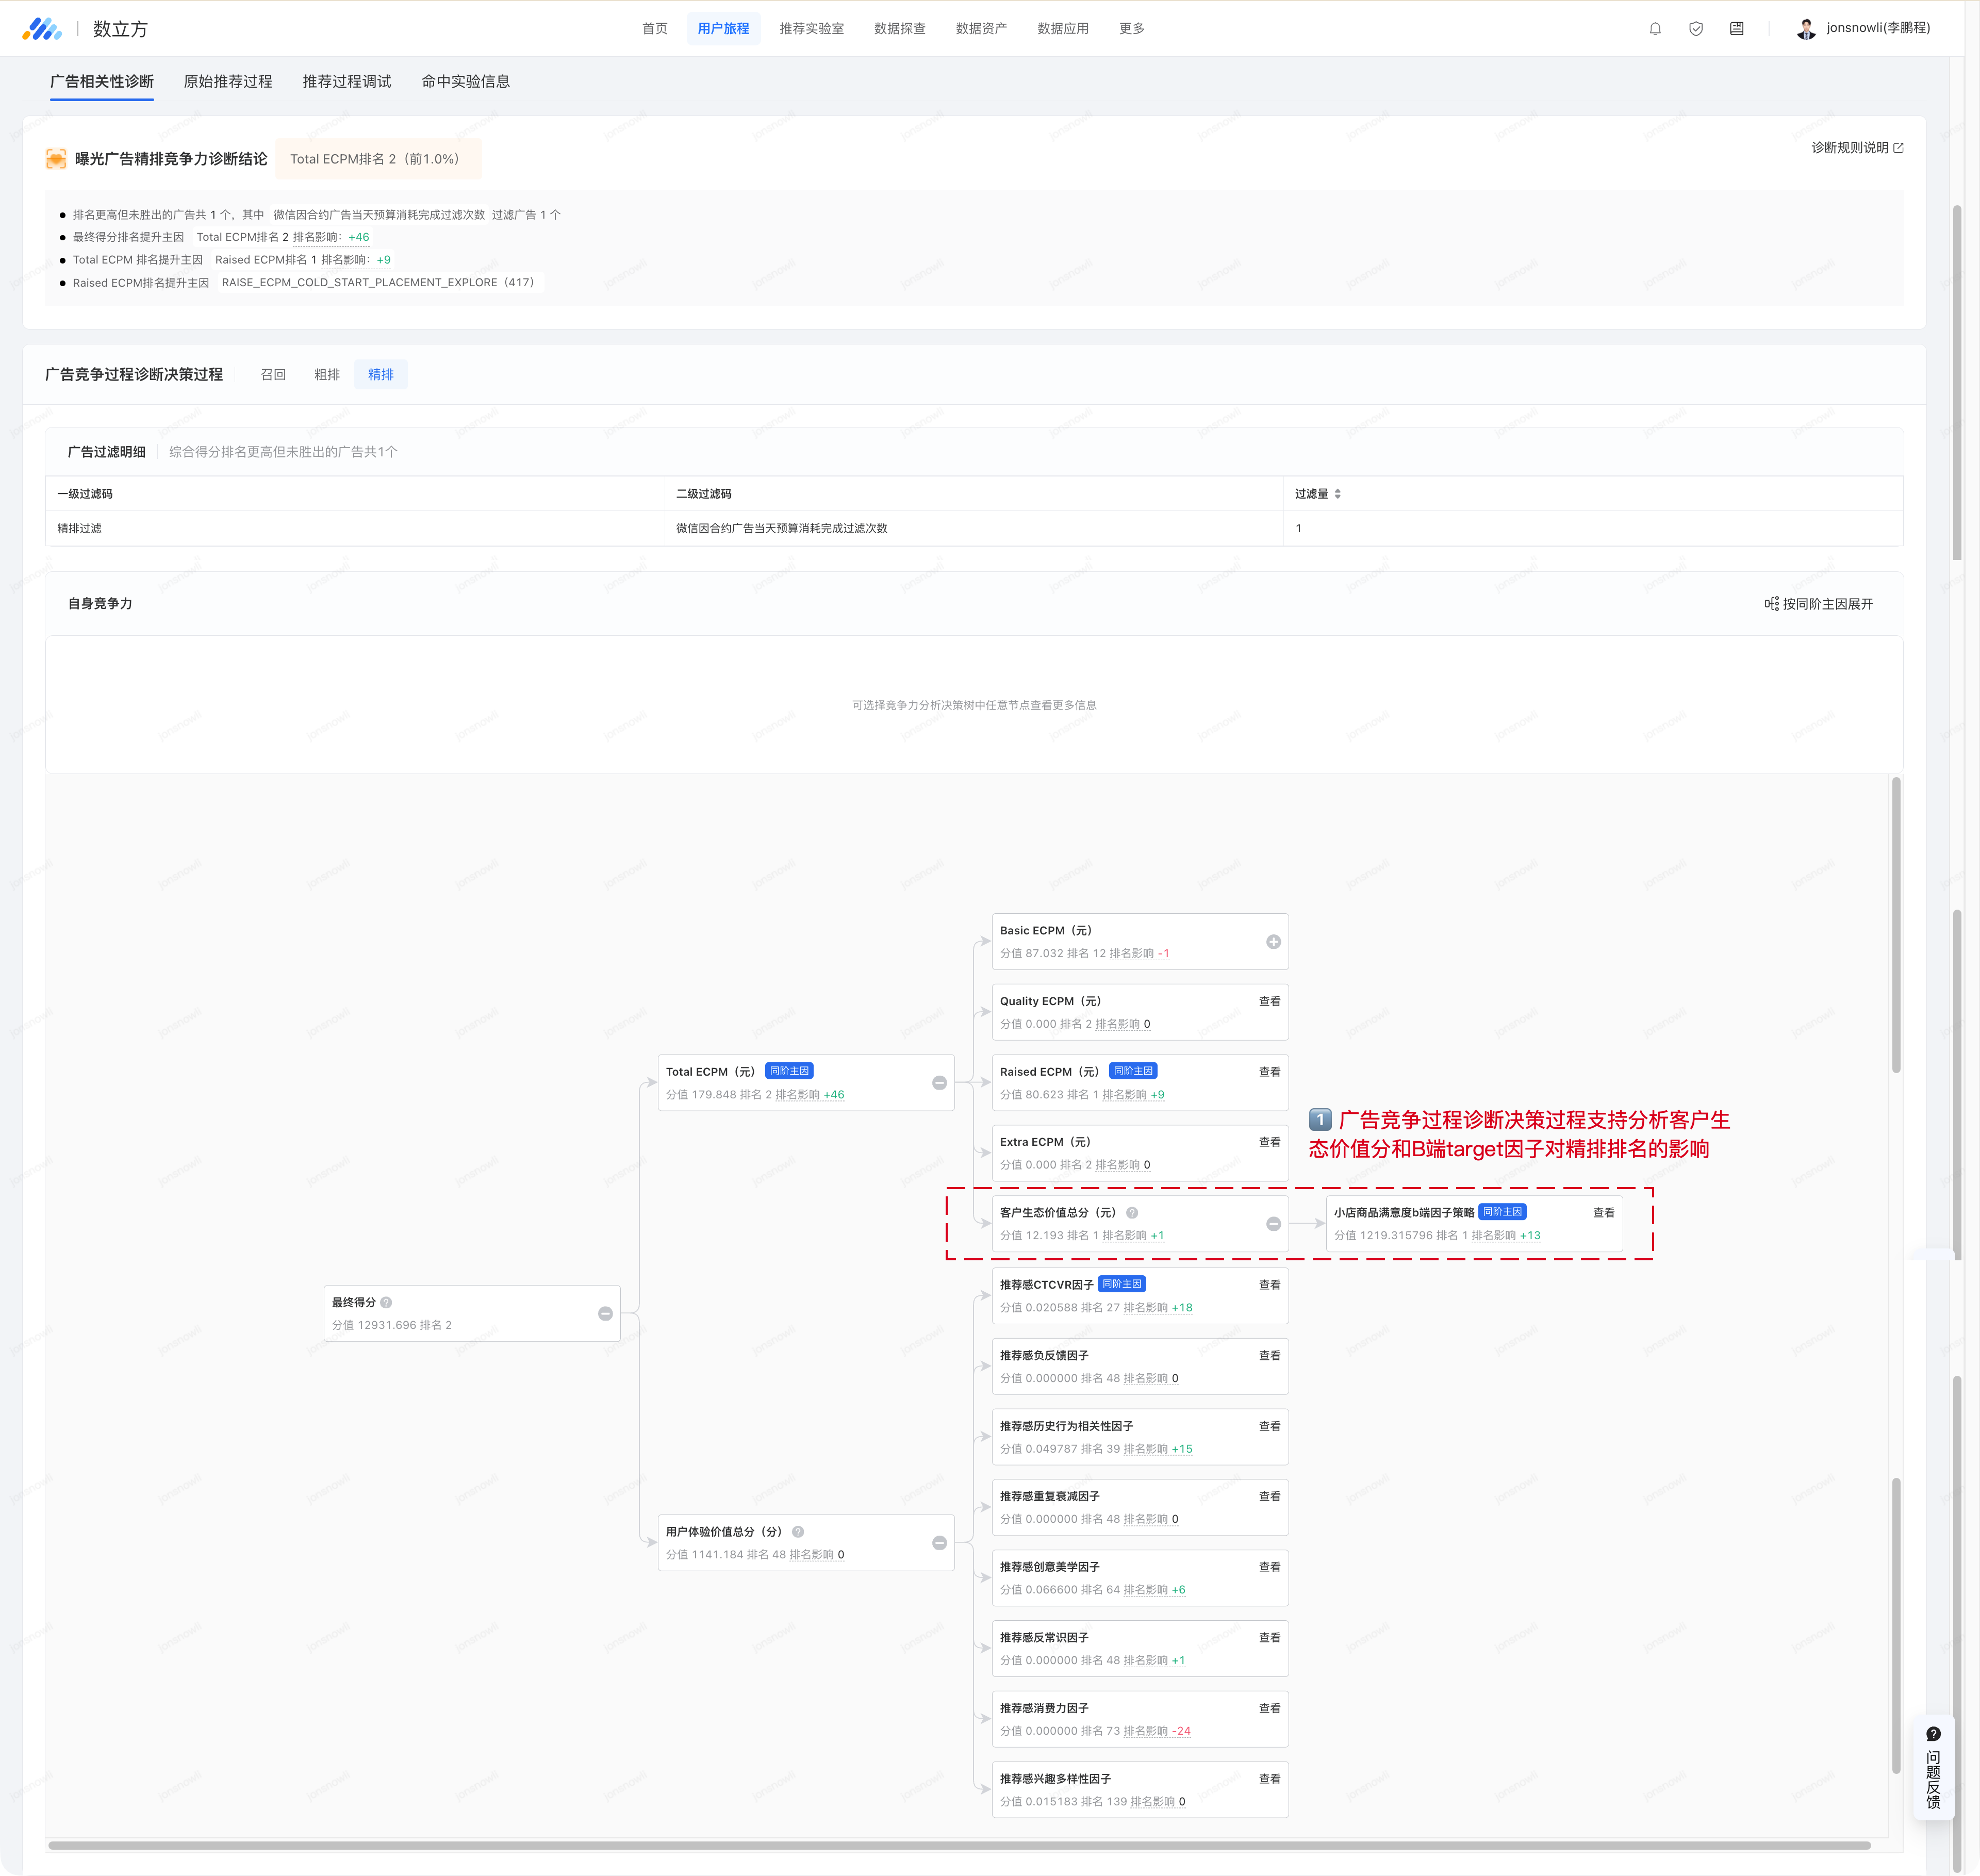The height and width of the screenshot is (1876, 1980).
Task: Select the 粗排 stage tab
Action: click(326, 375)
